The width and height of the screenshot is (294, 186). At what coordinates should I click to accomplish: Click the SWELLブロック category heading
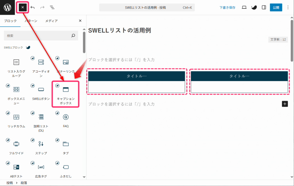13,48
